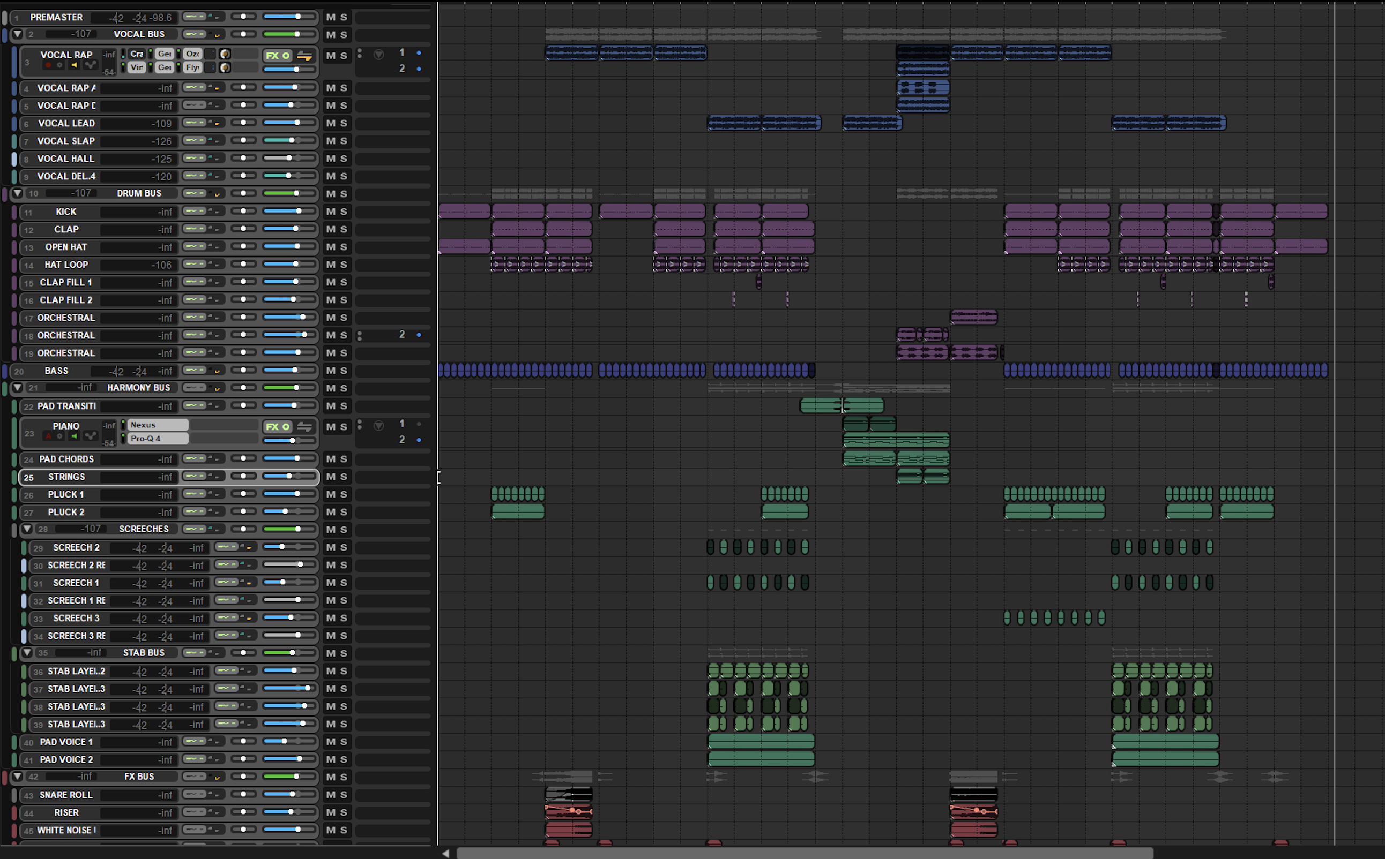This screenshot has width=1385, height=859.
Task: Arm record on the VOCAL RAP track
Action: 48,65
